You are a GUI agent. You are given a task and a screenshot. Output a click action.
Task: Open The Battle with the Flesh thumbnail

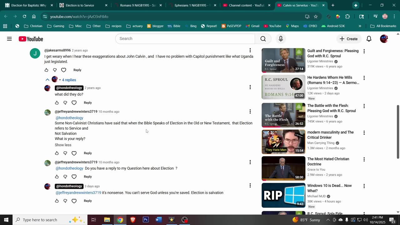pos(283,115)
